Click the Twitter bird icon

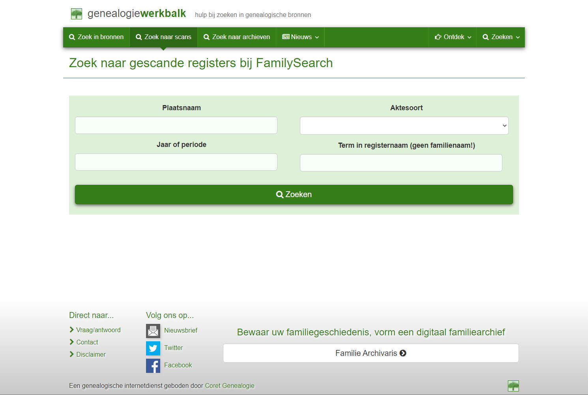click(x=153, y=348)
